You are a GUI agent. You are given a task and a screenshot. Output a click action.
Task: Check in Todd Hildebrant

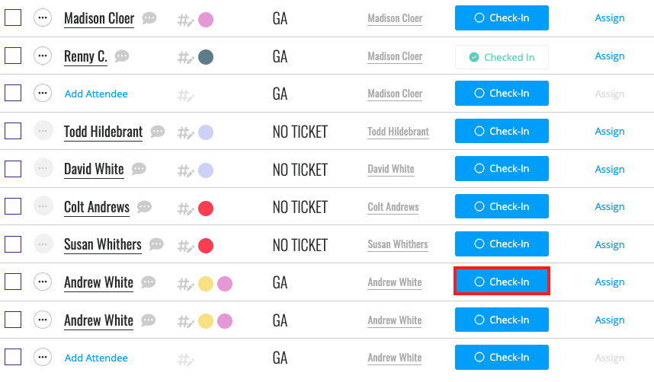click(x=502, y=131)
